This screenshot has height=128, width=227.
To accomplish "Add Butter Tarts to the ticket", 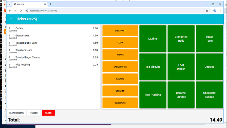I will click(x=209, y=39).
